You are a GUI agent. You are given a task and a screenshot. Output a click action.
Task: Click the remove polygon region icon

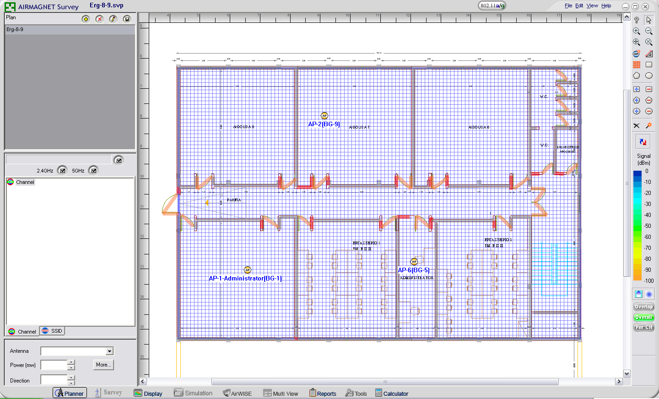click(649, 100)
